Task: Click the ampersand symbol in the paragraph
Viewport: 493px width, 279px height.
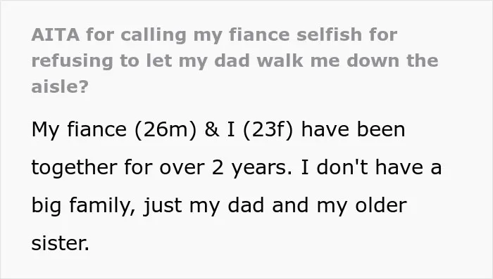Action: click(211, 129)
